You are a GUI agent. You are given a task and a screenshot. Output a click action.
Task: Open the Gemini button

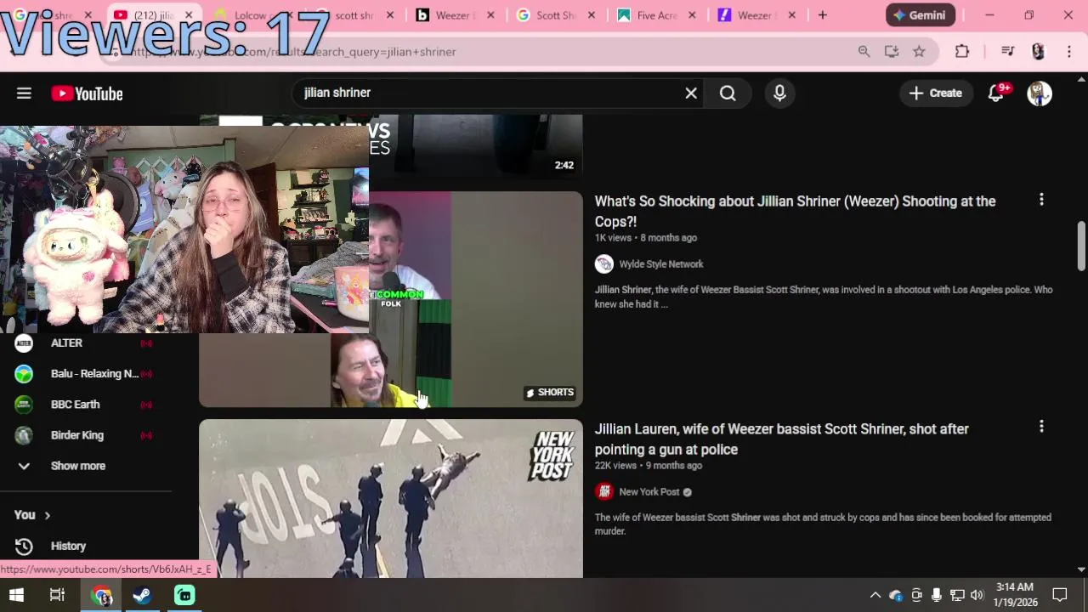(x=921, y=15)
